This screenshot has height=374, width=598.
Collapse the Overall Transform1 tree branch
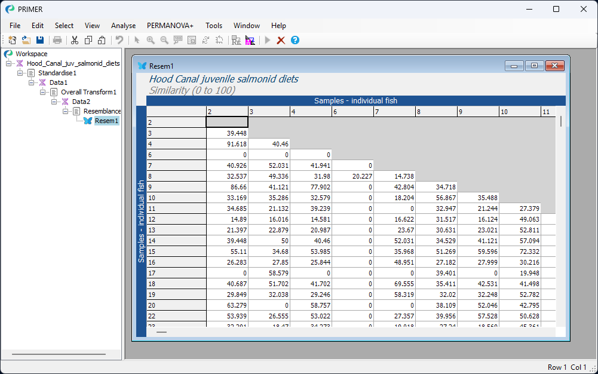(43, 92)
